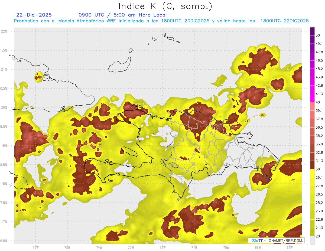Click the latitude label '20N'
The width and height of the screenshot is (325, 251).
click(x=5, y=107)
